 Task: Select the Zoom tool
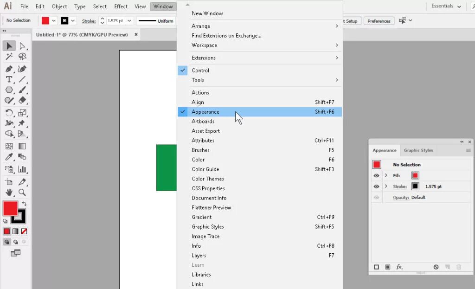[22, 193]
